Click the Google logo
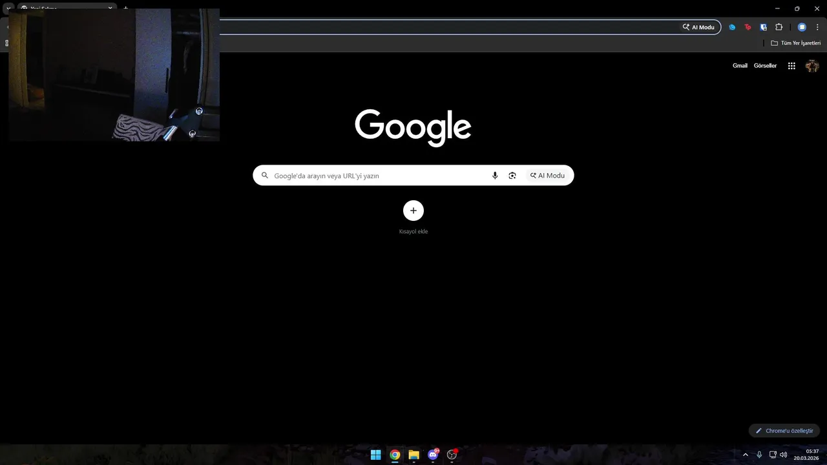This screenshot has height=465, width=827. click(x=413, y=127)
